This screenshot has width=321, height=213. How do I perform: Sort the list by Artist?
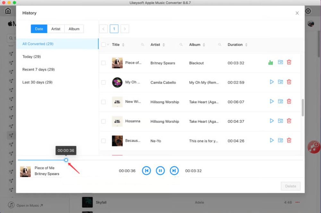pyautogui.click(x=164, y=45)
